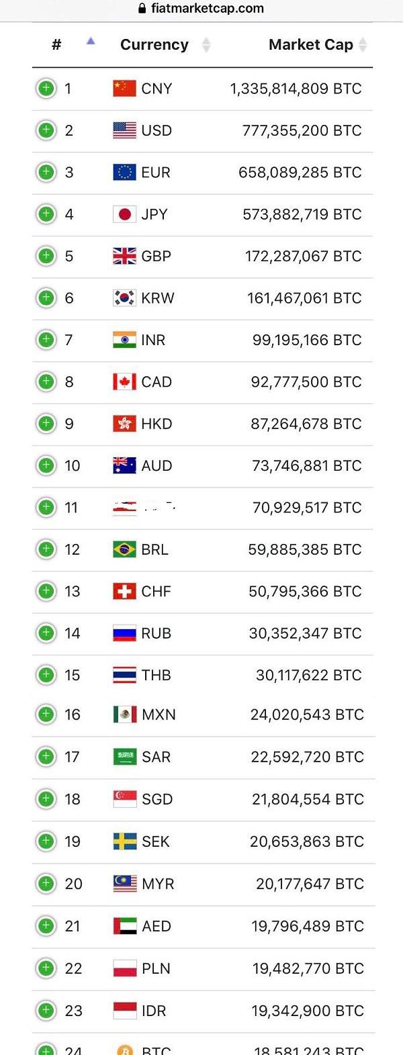Click the China flag icon beside CNY
The height and width of the screenshot is (1055, 403).
click(124, 89)
